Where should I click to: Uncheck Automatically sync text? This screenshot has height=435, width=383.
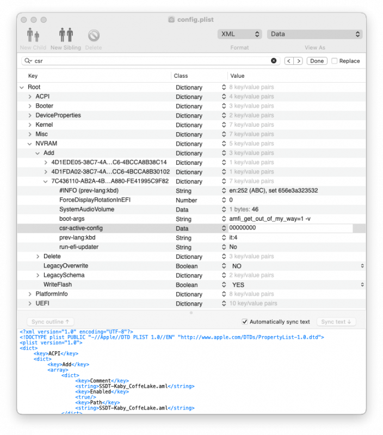click(x=244, y=322)
